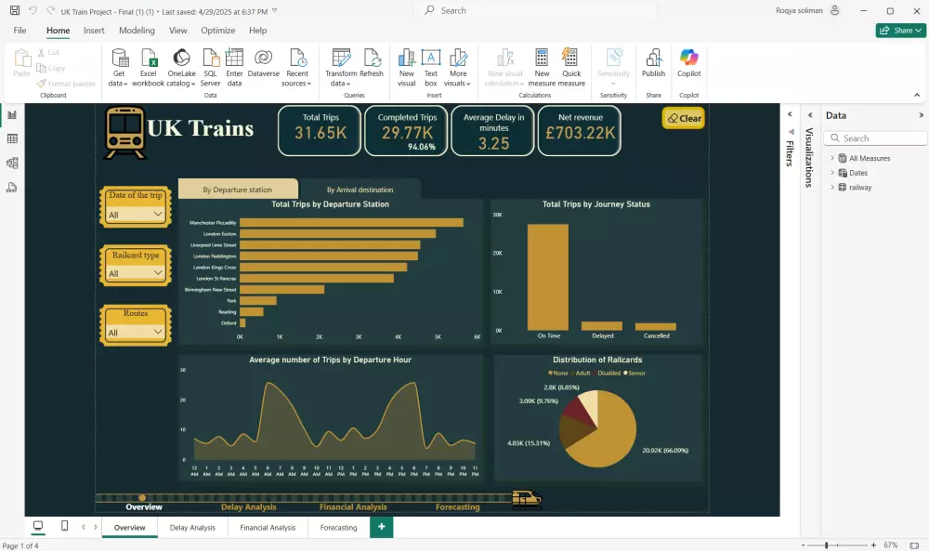Open Copilot from the ribbon
929x551 pixels.
pos(687,65)
